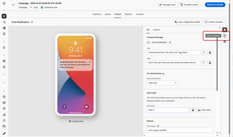
Task: Open the Body click behavior dropdown
Action: [162, 83]
